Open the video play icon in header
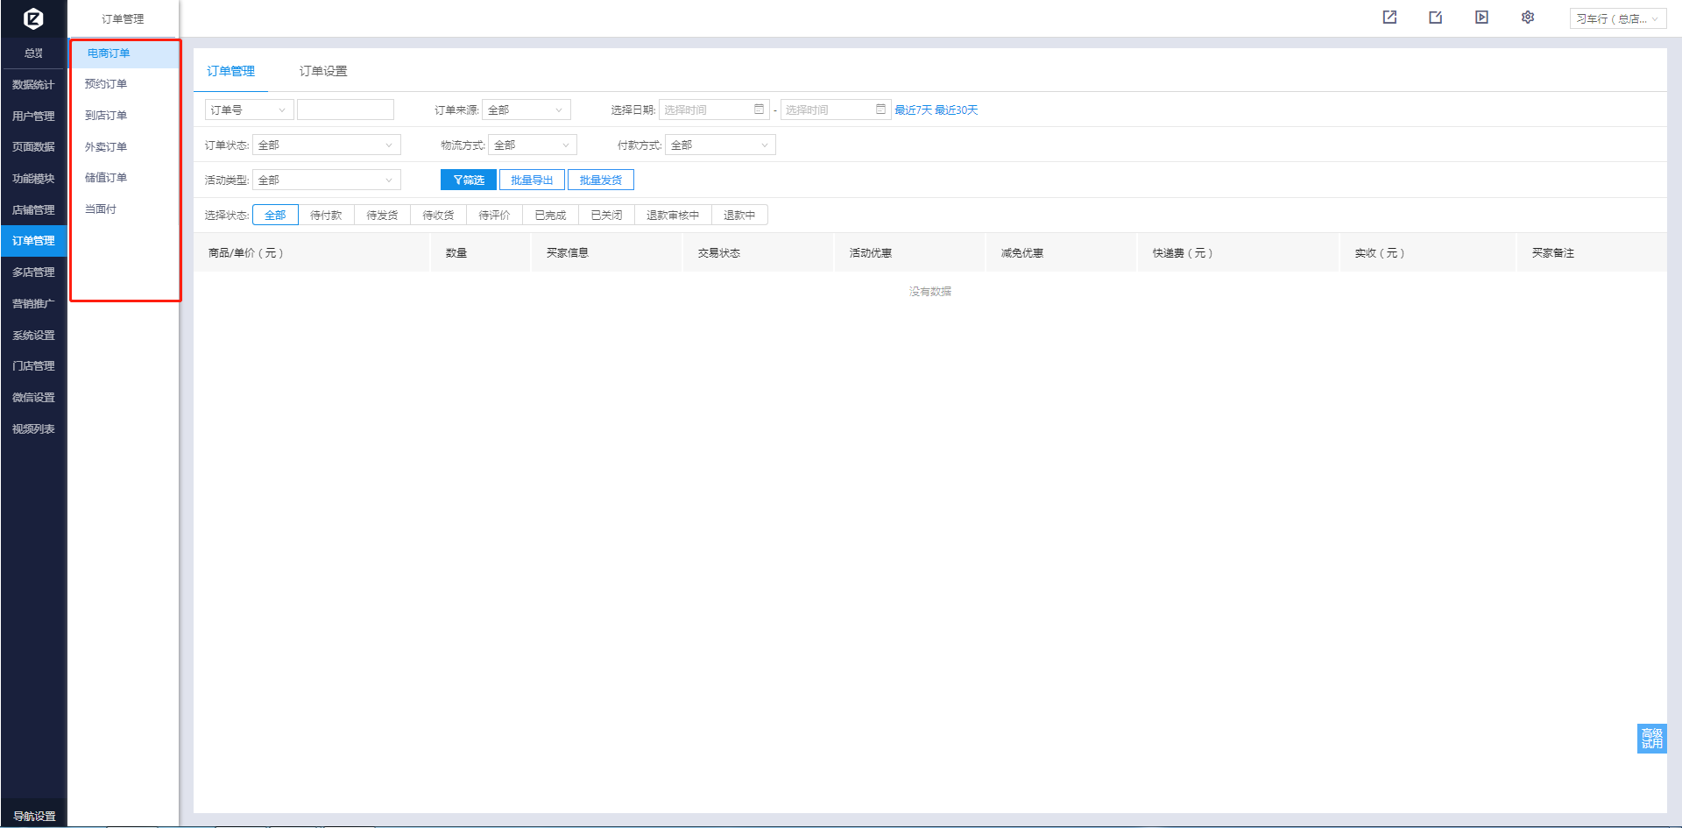The width and height of the screenshot is (1682, 828). 1481,18
